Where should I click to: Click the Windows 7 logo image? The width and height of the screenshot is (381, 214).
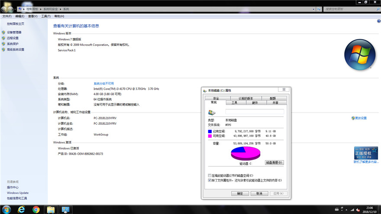pos(360,55)
